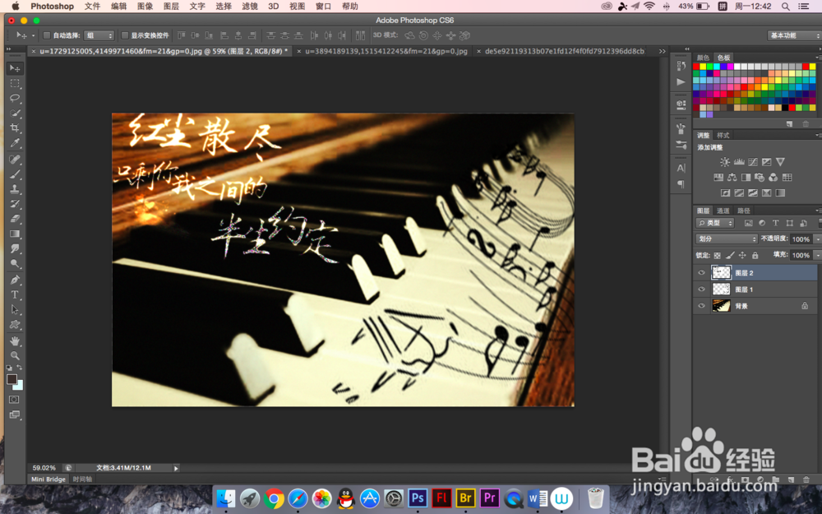Open the Paragraph panel icon
Screen dimensions: 822x514
click(x=681, y=184)
